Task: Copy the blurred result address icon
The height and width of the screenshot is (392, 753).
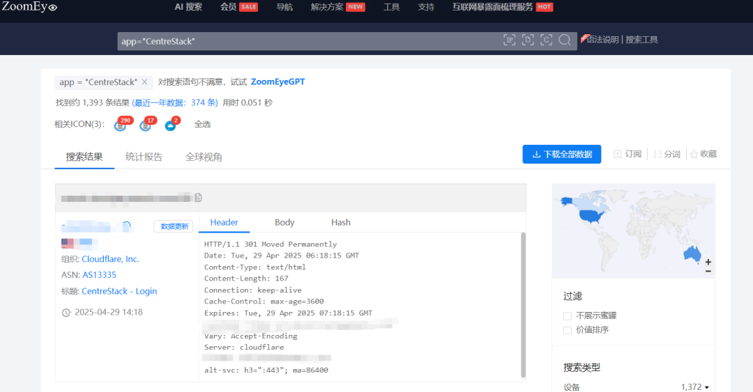Action: click(198, 197)
